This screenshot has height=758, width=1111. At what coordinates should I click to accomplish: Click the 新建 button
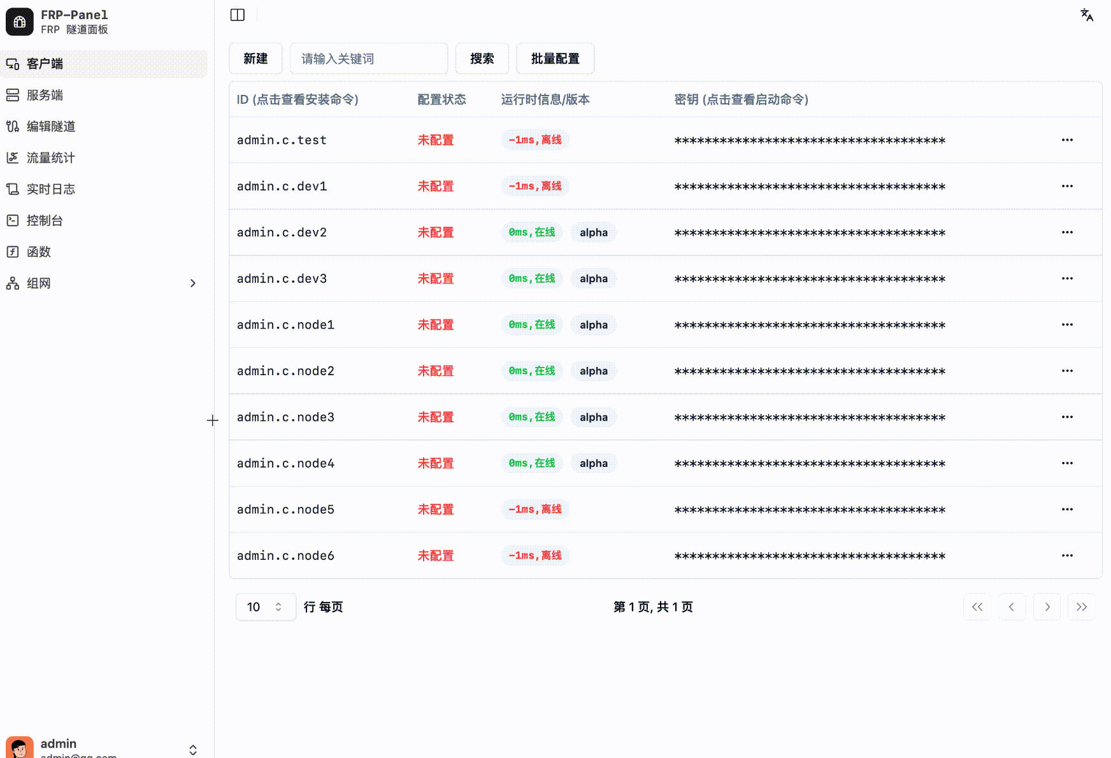[255, 59]
